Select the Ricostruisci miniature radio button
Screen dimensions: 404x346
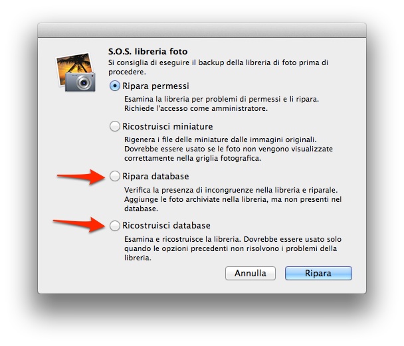point(115,126)
